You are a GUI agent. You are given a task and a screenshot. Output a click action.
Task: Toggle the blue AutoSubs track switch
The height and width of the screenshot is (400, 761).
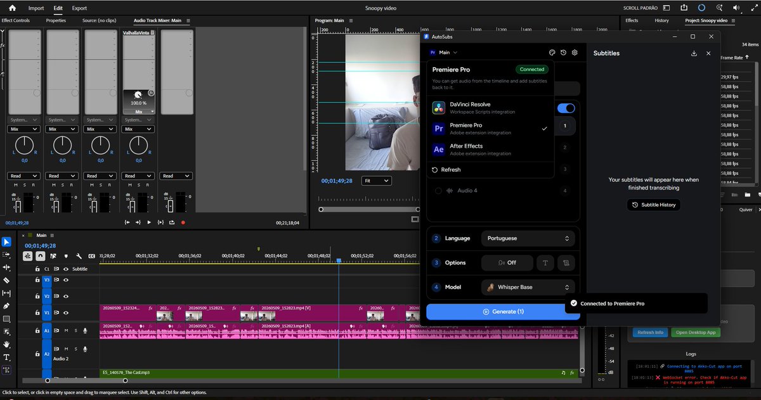[566, 108]
